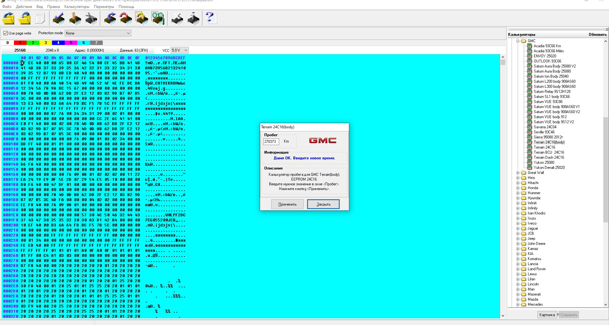The width and height of the screenshot is (609, 325).
Task: Click the calculator icon beside Saturn Ion Body 25040
Action: coord(529,76)
